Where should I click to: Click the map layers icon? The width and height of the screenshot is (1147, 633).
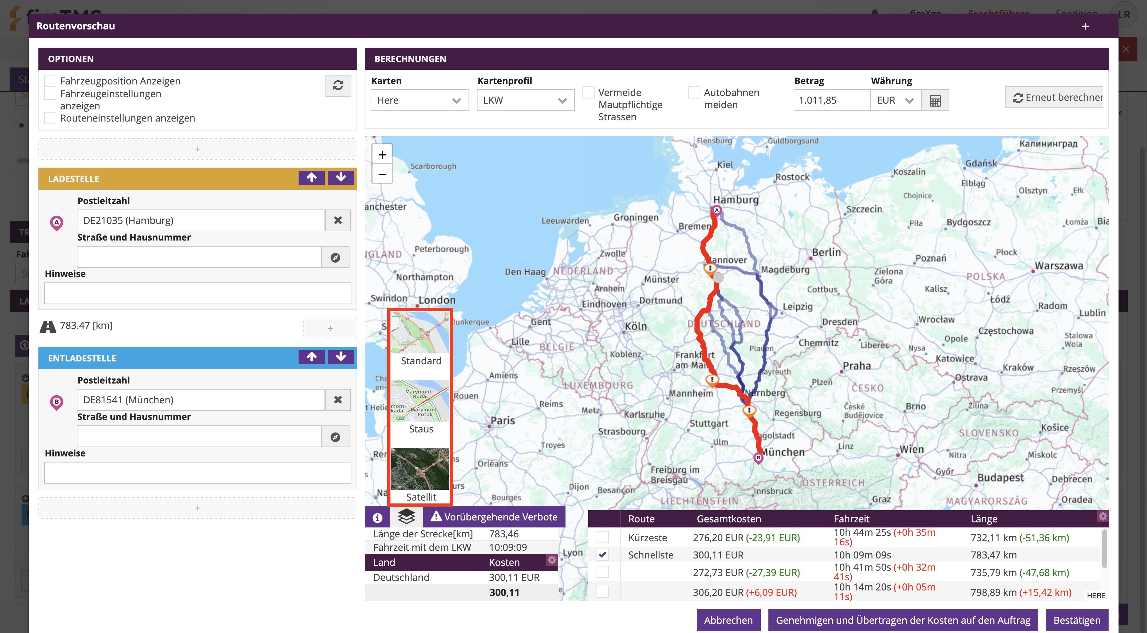pos(406,517)
